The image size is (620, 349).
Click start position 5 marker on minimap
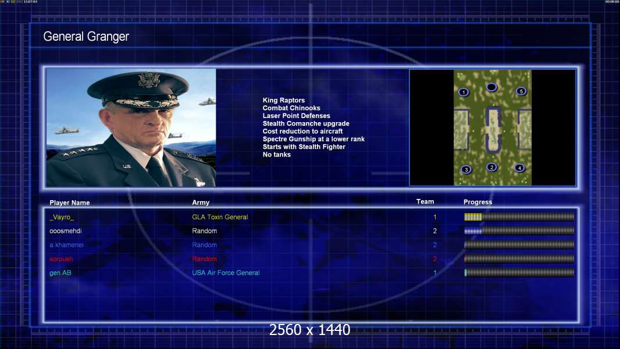click(521, 91)
